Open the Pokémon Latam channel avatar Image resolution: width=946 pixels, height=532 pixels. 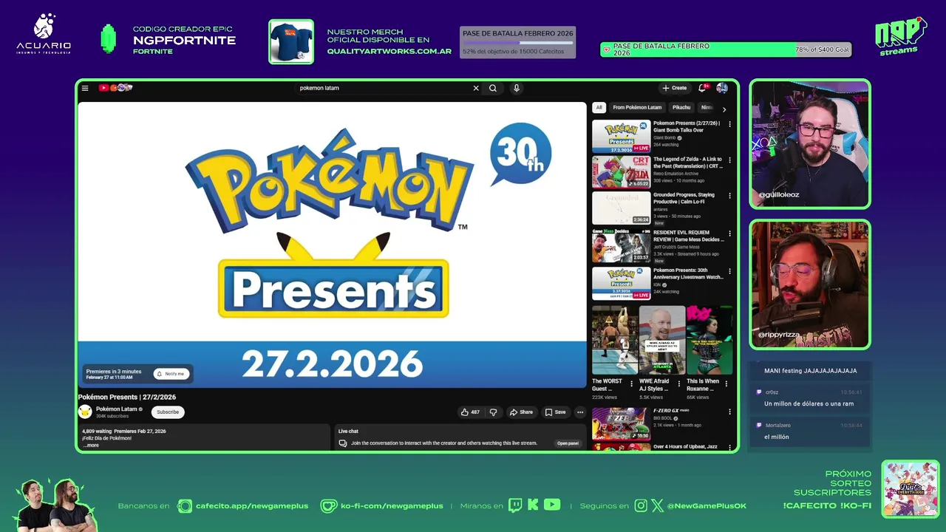[x=85, y=412]
